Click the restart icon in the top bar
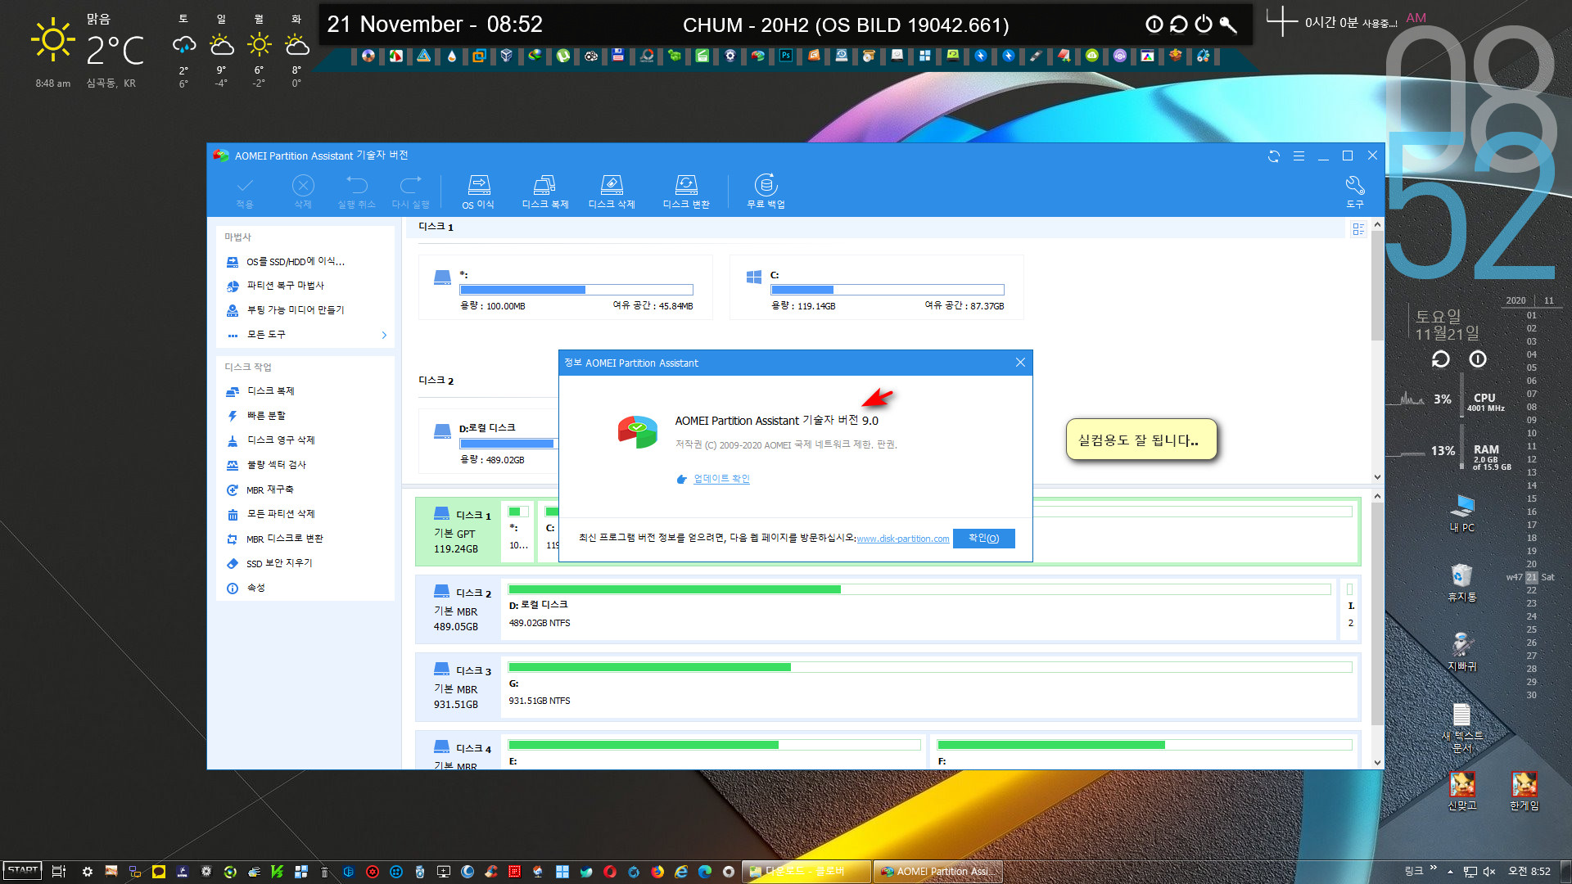This screenshot has width=1572, height=884. (x=1179, y=25)
